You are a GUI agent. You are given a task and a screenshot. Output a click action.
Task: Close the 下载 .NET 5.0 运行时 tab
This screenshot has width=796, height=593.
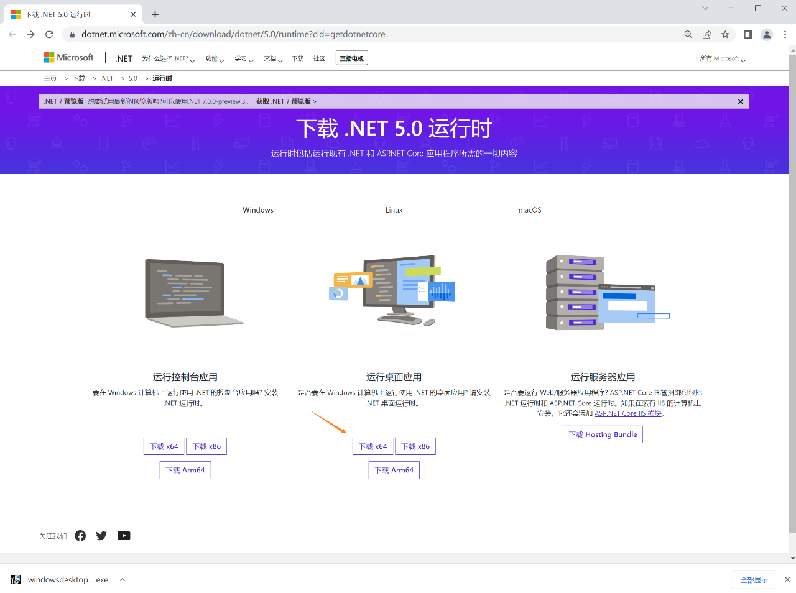coord(133,14)
